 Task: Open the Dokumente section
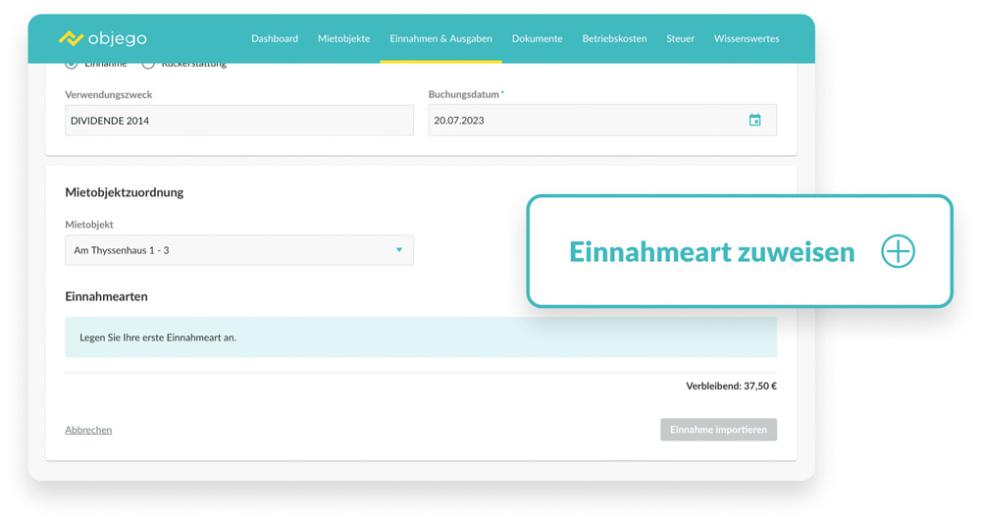[x=537, y=38]
